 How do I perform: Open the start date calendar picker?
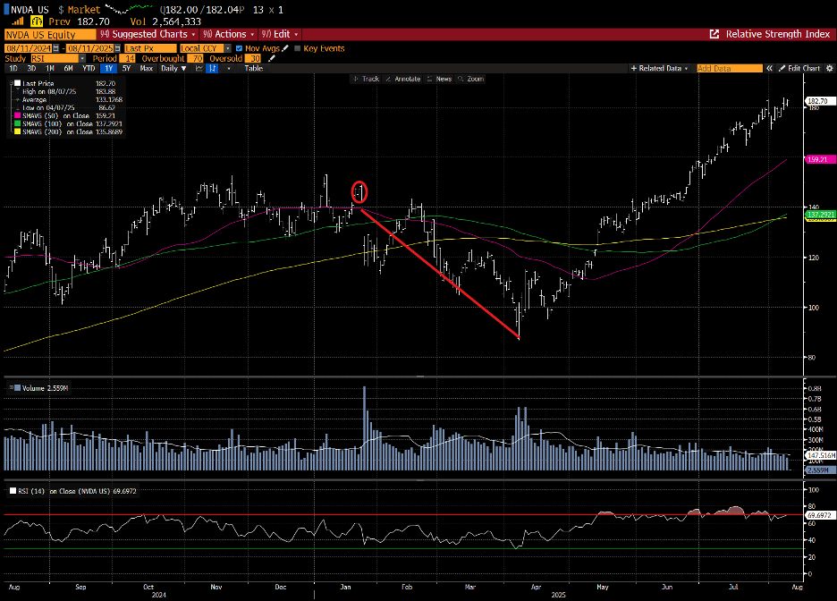click(55, 48)
